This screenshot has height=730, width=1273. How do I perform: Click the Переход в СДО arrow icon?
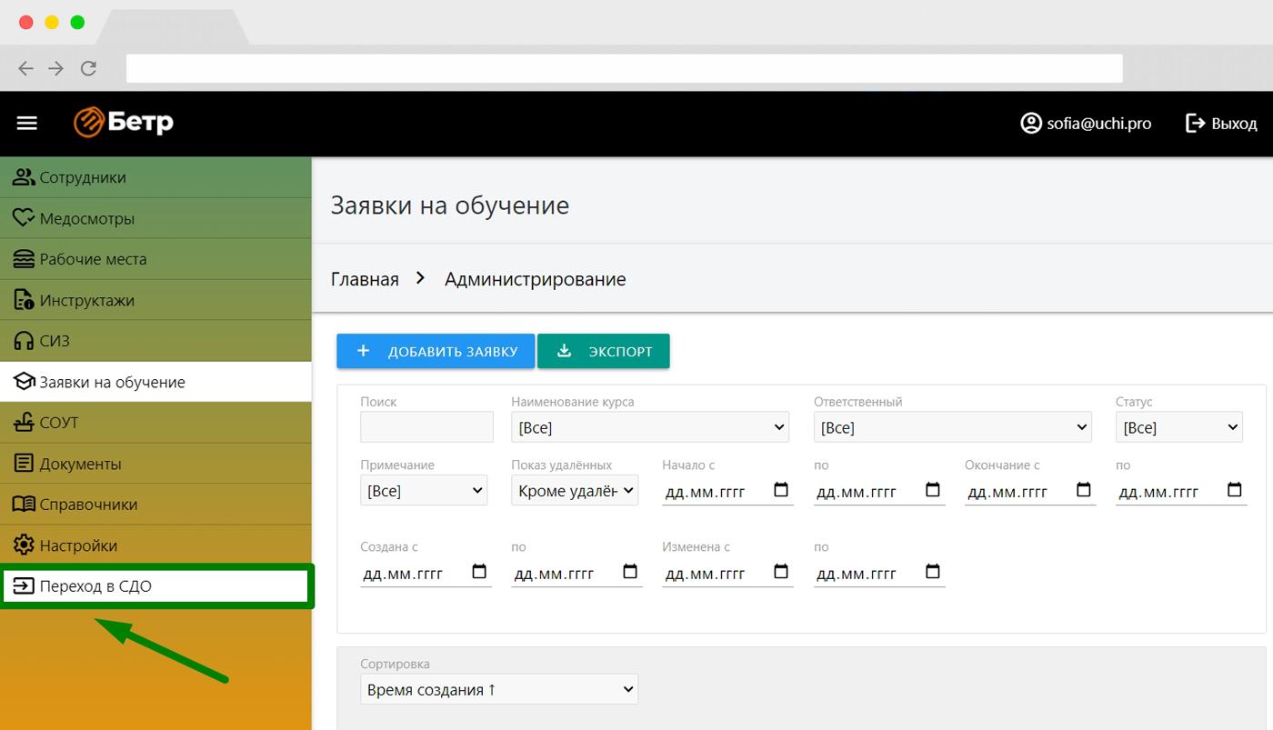click(x=24, y=586)
